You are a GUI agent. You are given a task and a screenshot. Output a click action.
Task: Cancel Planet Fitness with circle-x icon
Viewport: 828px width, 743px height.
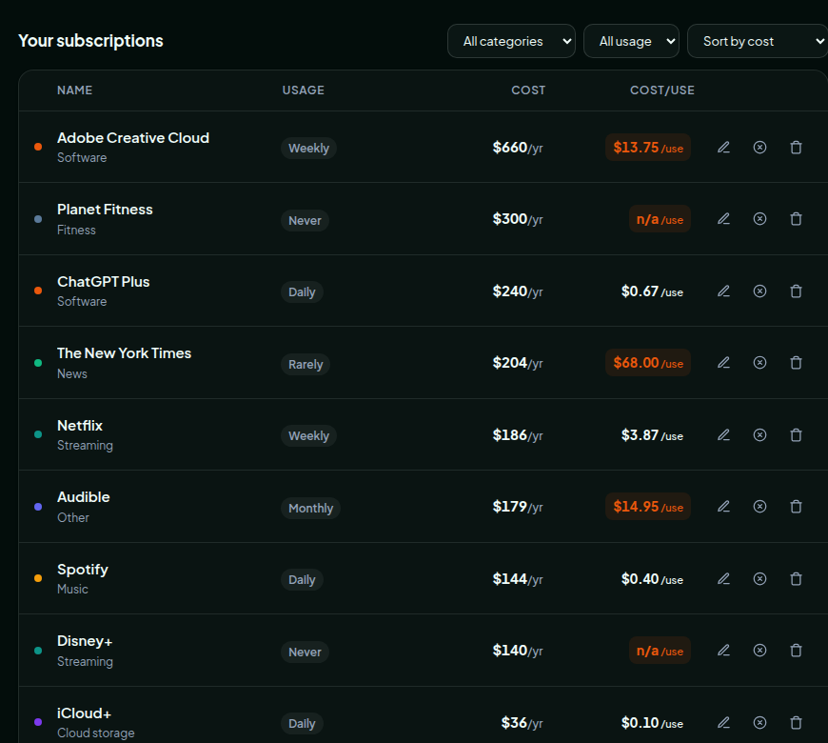(759, 219)
